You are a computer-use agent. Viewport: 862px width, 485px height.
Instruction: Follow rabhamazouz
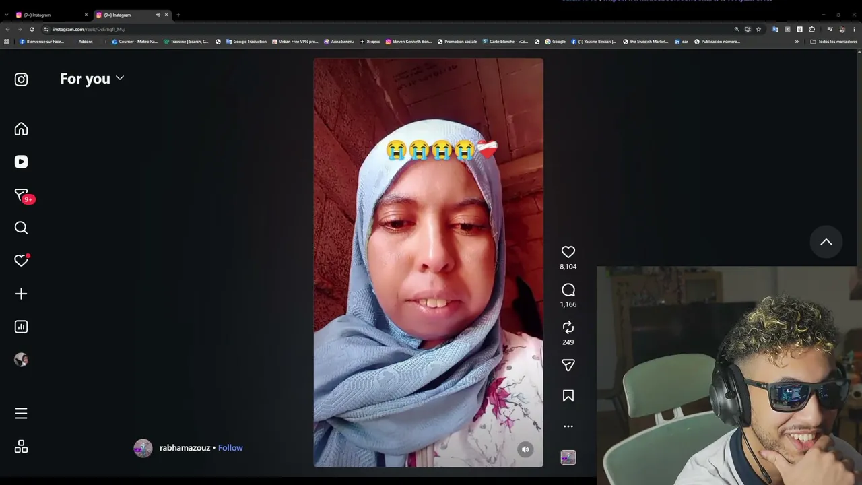(x=230, y=448)
